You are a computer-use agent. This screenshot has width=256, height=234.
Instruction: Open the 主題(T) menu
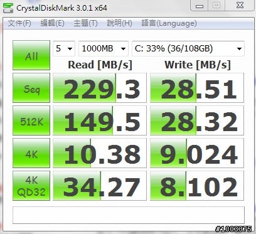(x=85, y=23)
